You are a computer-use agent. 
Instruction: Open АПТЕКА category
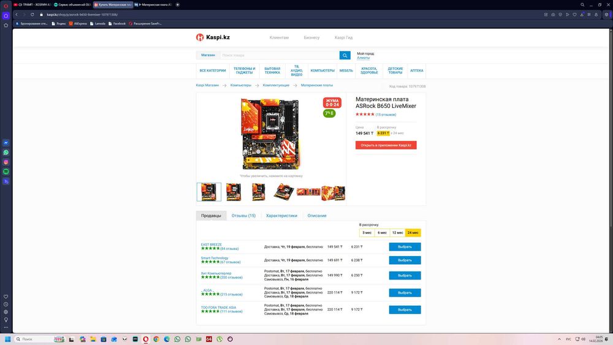click(416, 70)
